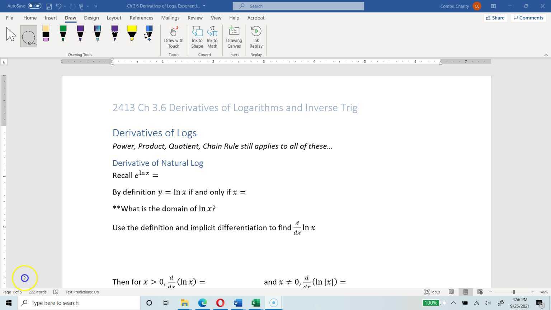Turn off Text Predictions
The image size is (551, 310).
82,292
